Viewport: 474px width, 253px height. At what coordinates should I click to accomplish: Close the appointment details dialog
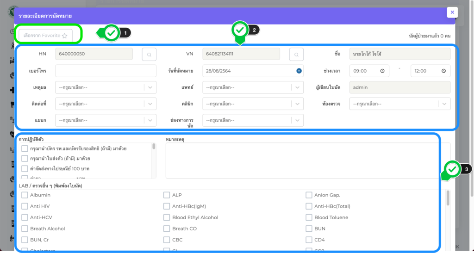pyautogui.click(x=452, y=12)
